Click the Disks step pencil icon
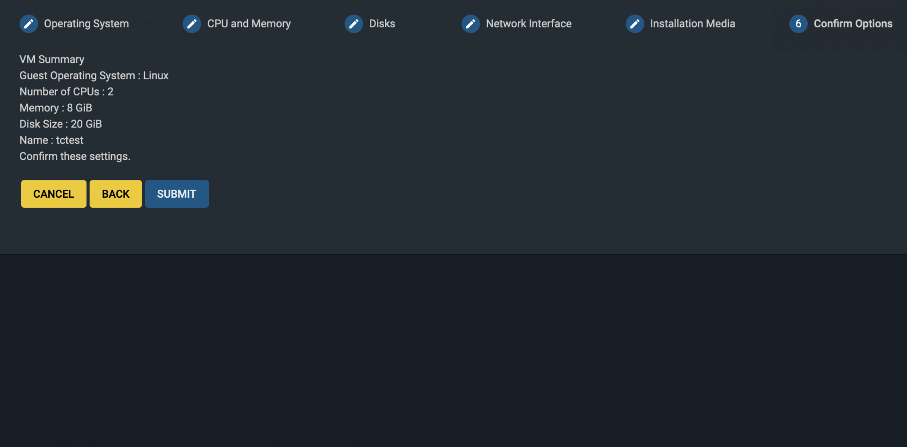 click(354, 24)
